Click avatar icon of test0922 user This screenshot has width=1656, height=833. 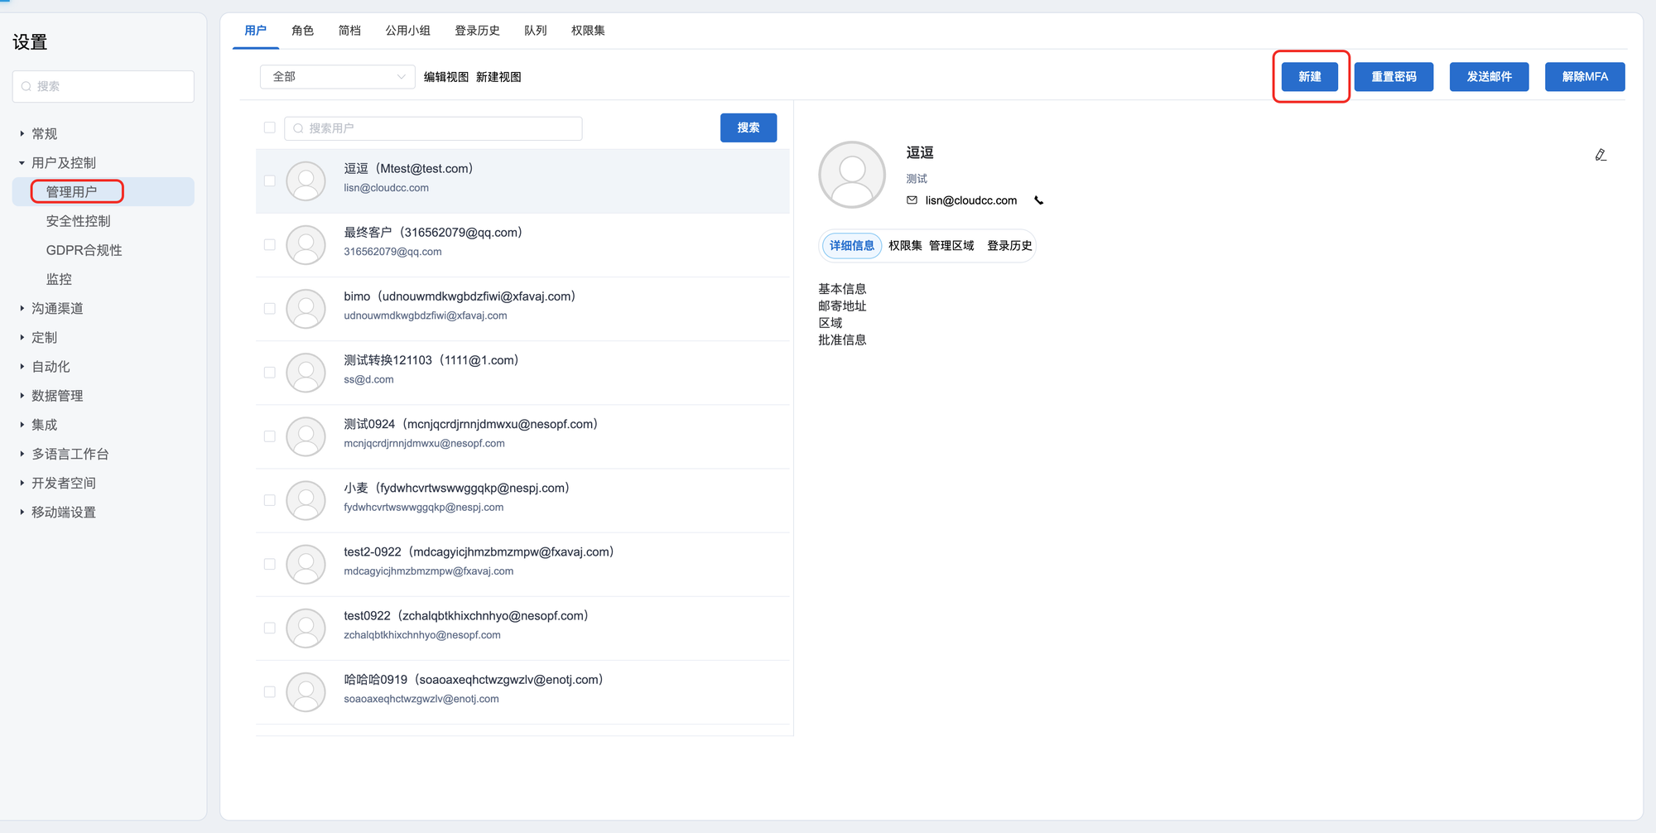pos(306,628)
